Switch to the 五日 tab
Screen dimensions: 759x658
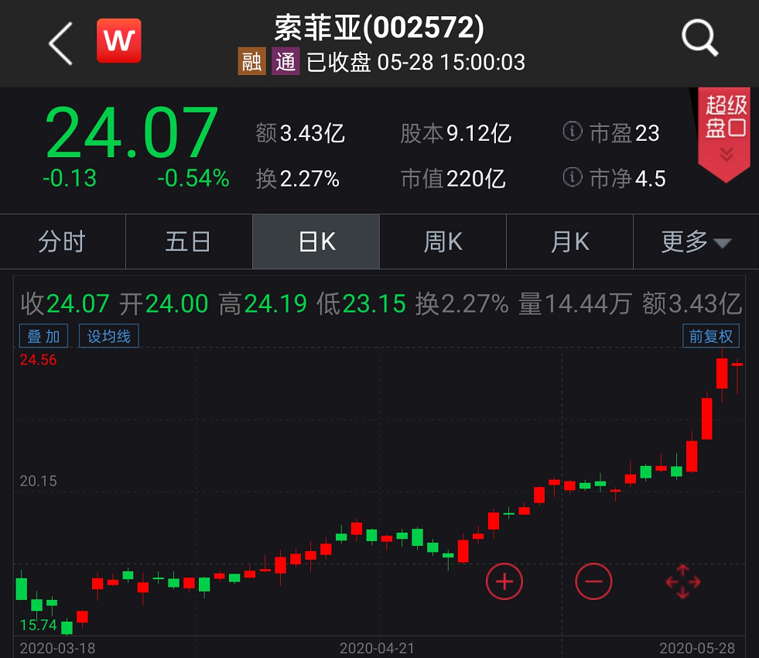click(189, 242)
